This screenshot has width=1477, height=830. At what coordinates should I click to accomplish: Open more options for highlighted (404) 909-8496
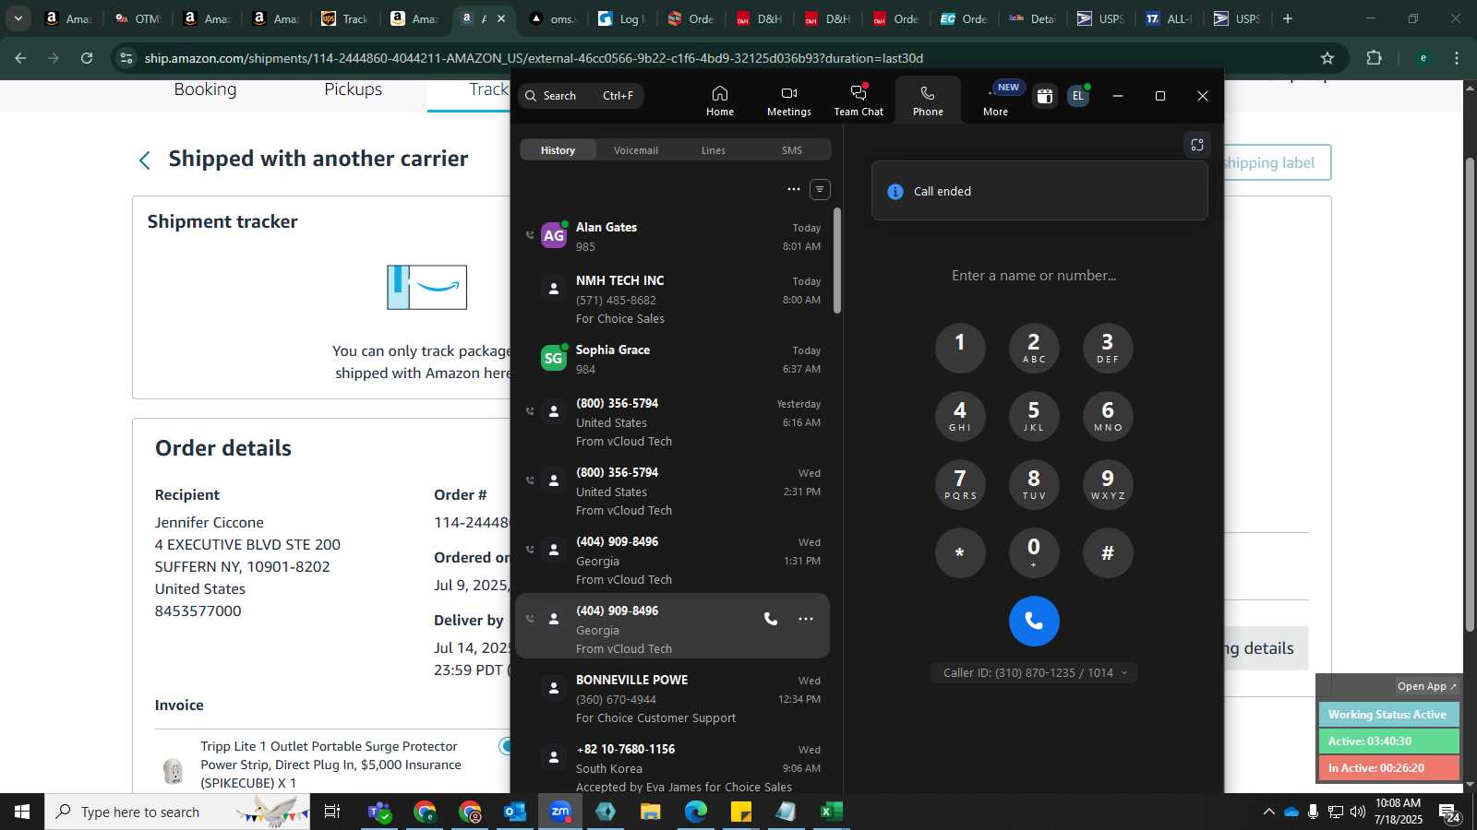[806, 619]
